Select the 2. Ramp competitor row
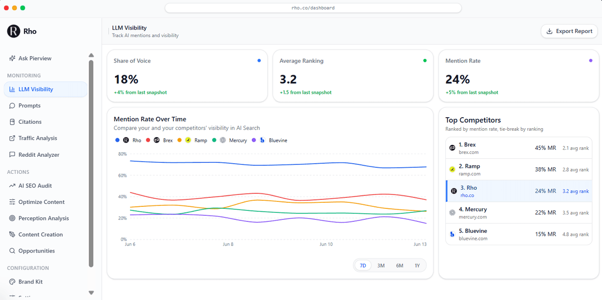Image resolution: width=602 pixels, height=300 pixels. point(519,169)
